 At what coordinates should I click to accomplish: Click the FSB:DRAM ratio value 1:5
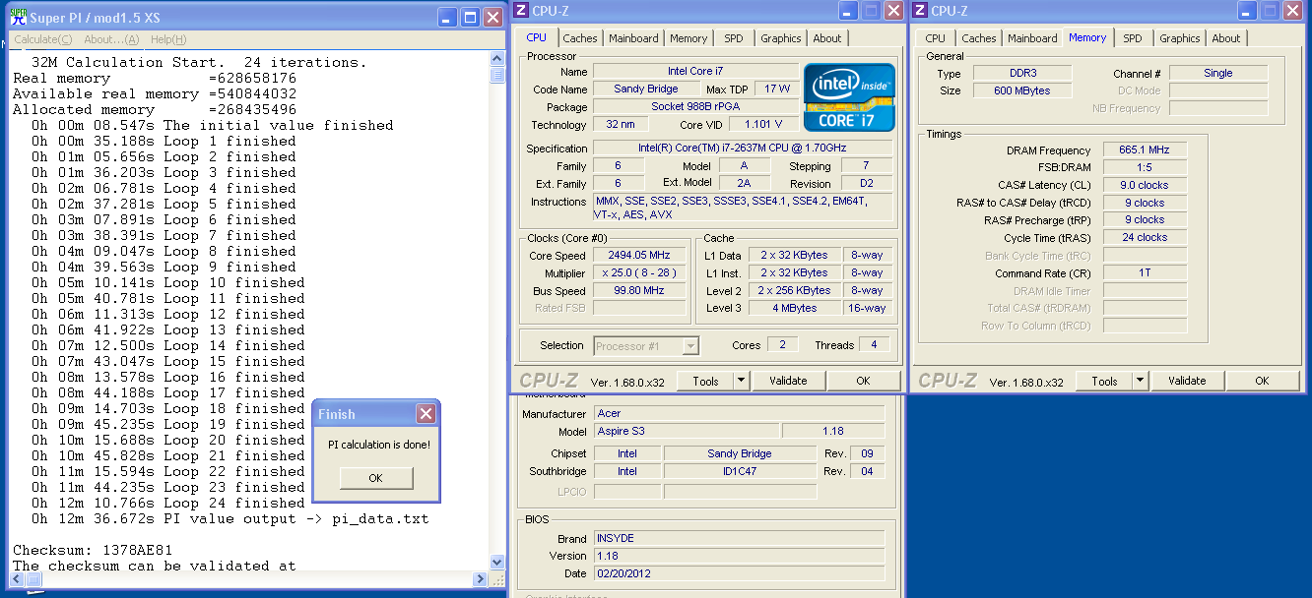[x=1145, y=168]
